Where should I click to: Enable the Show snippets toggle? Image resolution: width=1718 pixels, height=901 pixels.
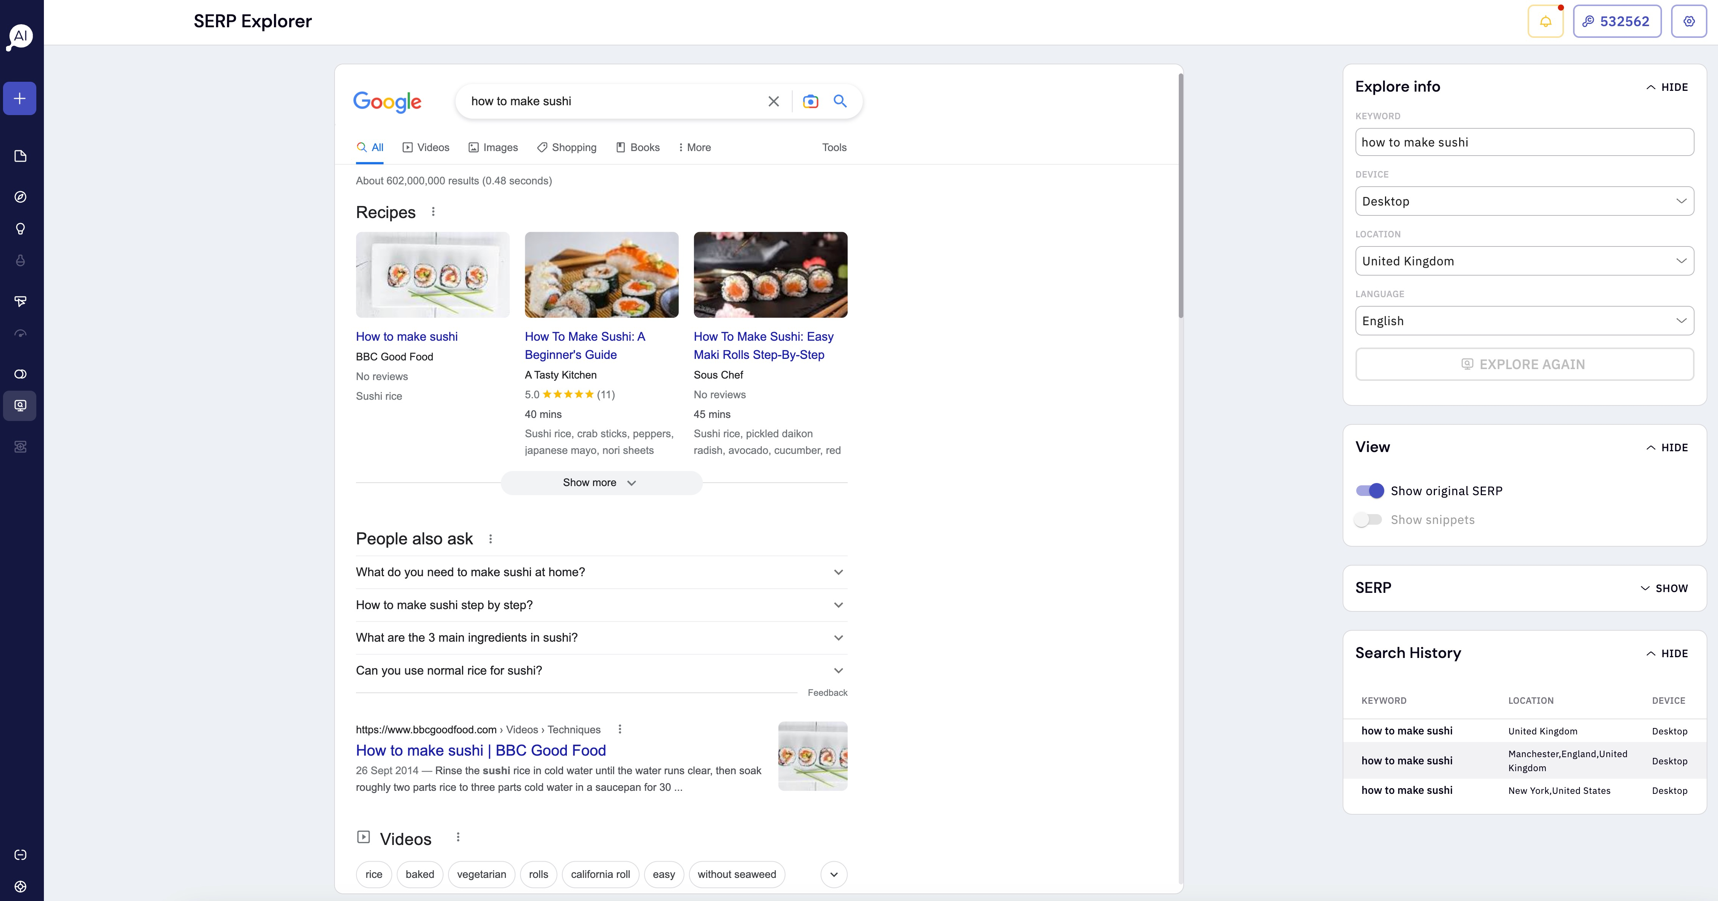point(1368,519)
